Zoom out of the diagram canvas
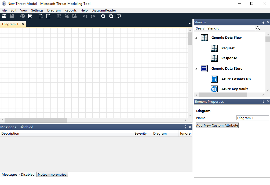Screen dimensions: 270x185 [111, 16]
